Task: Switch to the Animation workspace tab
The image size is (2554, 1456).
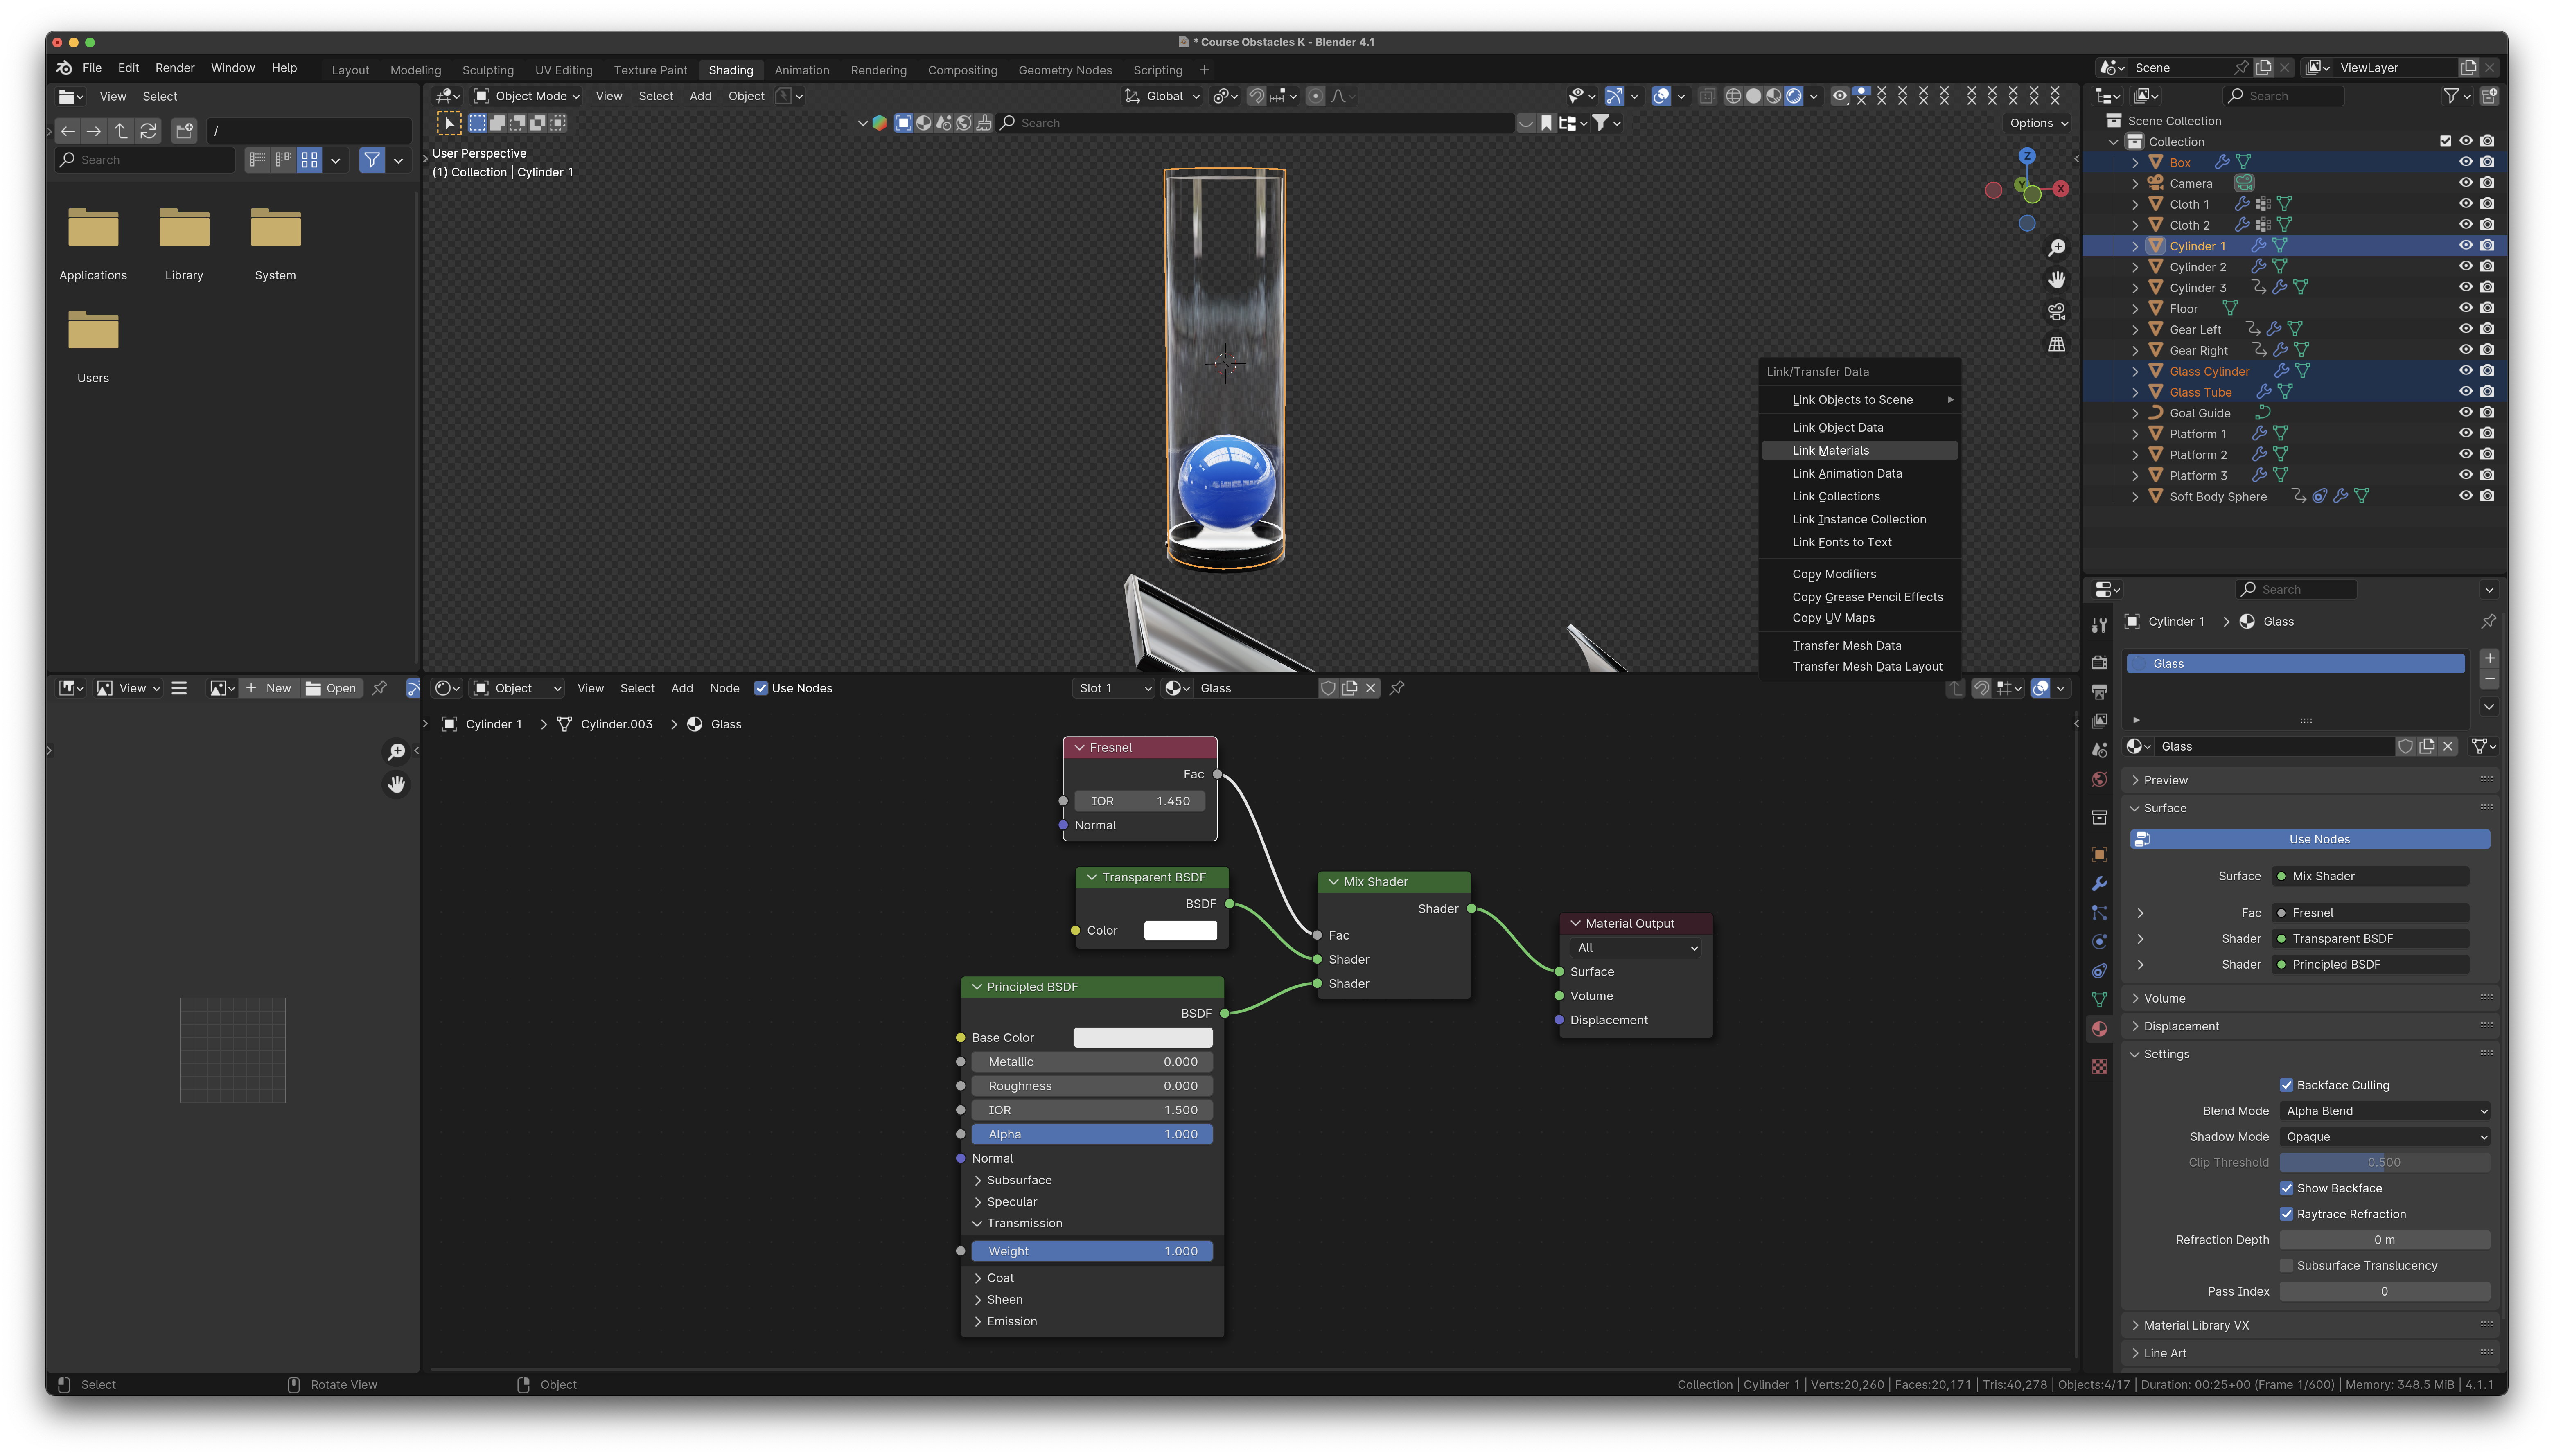Action: tap(801, 70)
